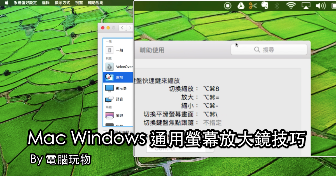Click the scissors icon in the menu bar
This screenshot has height=176, width=336.
tap(253, 5)
